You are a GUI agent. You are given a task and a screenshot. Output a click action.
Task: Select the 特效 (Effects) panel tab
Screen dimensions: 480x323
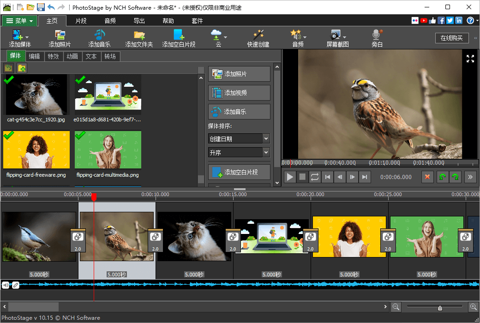click(53, 56)
